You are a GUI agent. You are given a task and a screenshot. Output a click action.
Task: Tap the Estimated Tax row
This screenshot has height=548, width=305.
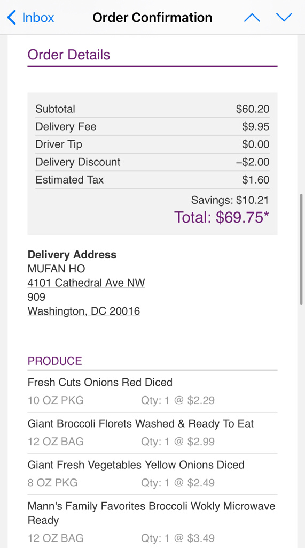(153, 180)
